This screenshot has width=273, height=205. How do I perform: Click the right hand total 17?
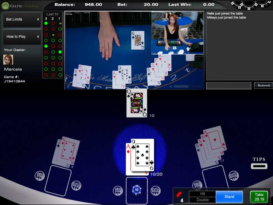tap(222, 161)
